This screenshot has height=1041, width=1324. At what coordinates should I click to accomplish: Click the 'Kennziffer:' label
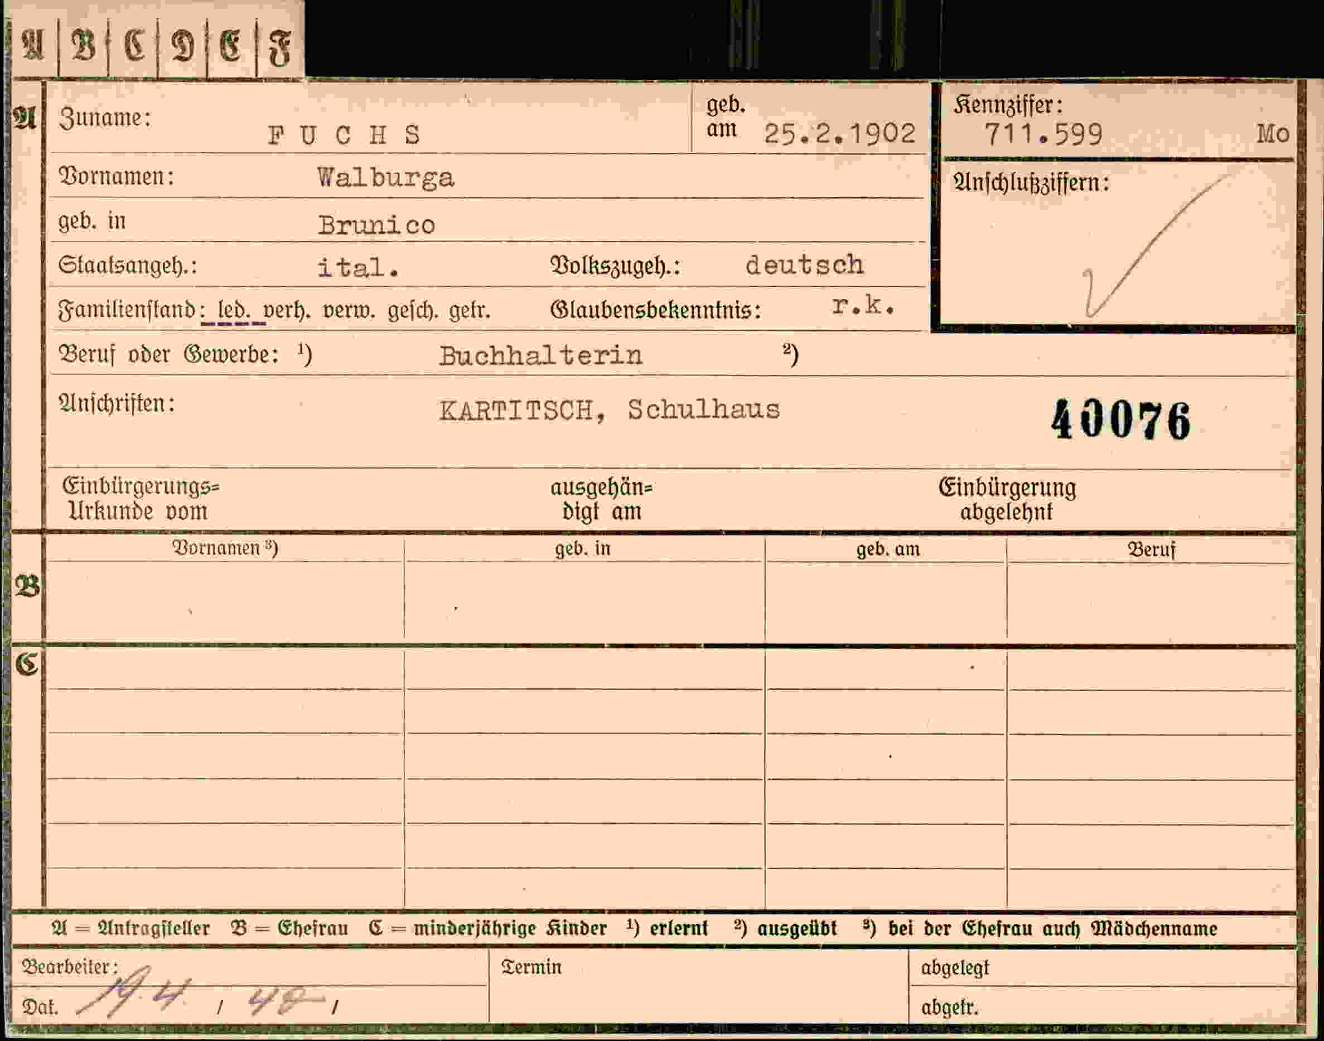[1008, 105]
